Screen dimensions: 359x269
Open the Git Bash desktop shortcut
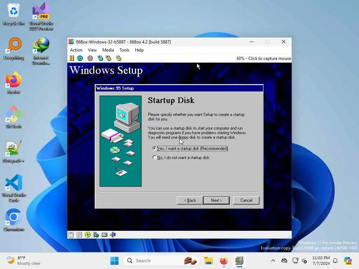[14, 117]
